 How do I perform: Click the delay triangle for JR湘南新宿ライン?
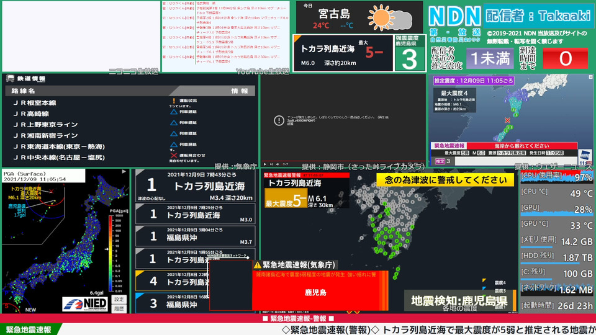174,134
